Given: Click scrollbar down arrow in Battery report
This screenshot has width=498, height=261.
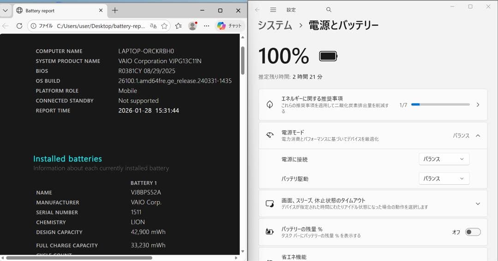Looking at the screenshot, I should [243, 251].
